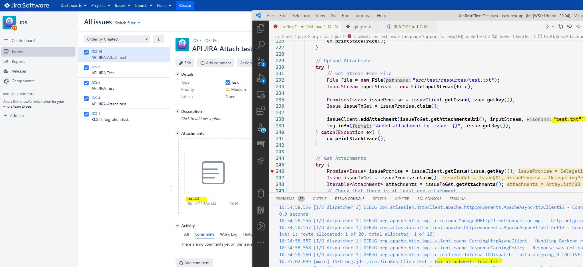Open VS Code Search view icon
Viewport: 586px width, 267px height.
(x=261, y=45)
